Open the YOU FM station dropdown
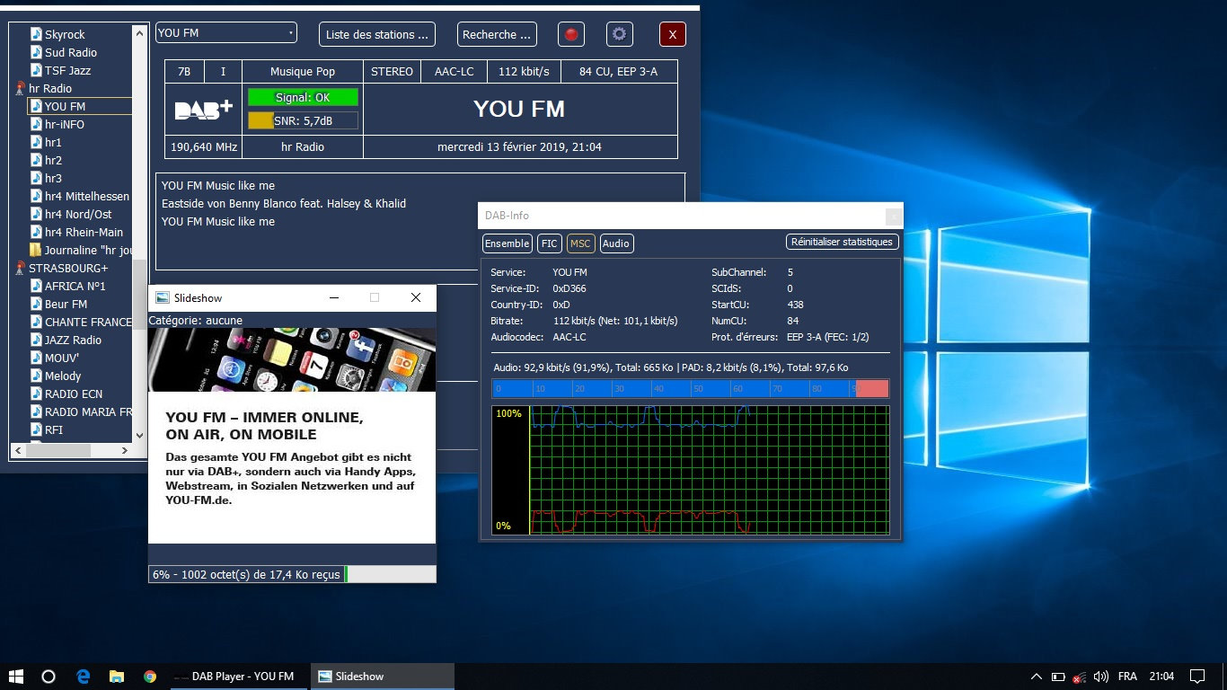1227x690 pixels. pos(225,33)
